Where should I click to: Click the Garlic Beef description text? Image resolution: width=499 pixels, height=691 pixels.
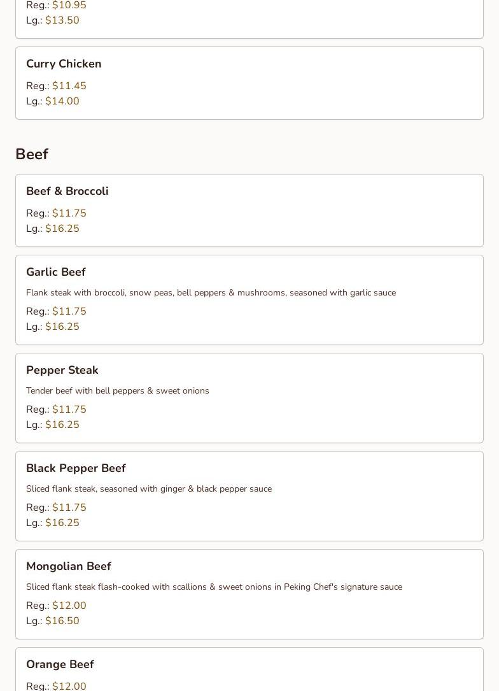[211, 293]
